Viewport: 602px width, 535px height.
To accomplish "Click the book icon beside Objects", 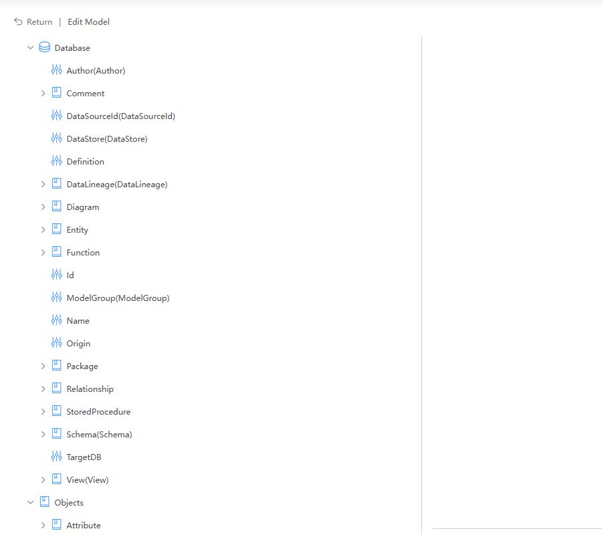I will 45,502.
